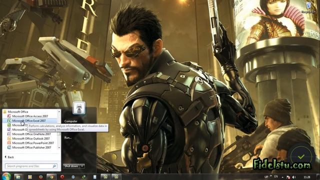Open Computer from the Start menu
This screenshot has height=180, width=320.
(71, 121)
